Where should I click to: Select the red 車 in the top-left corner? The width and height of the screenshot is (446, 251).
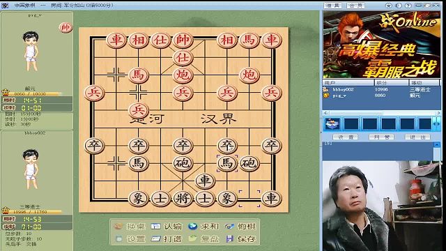click(x=116, y=40)
